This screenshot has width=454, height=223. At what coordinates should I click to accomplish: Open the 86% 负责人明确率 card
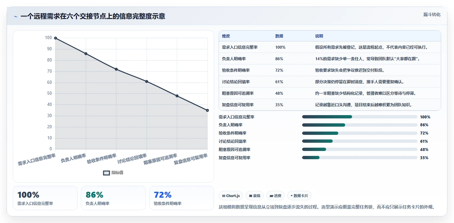113,198
